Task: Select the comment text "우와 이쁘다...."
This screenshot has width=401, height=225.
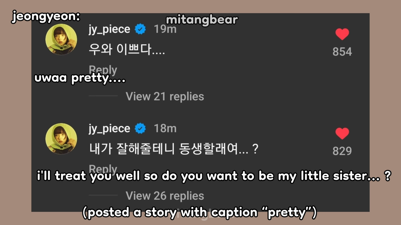Action: (x=127, y=50)
